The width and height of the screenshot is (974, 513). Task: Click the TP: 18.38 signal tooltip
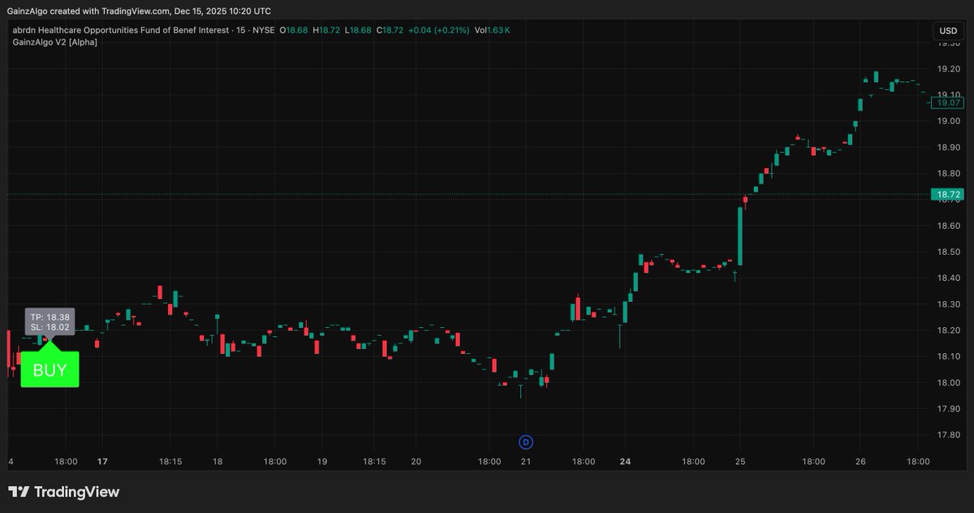50,317
